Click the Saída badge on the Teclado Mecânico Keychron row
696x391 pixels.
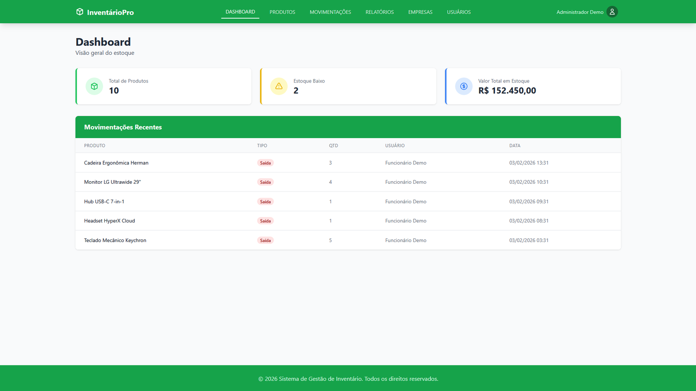[265, 240]
